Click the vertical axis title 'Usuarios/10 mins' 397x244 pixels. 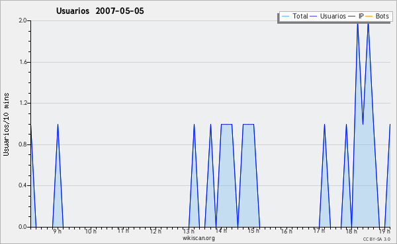coord(6,124)
